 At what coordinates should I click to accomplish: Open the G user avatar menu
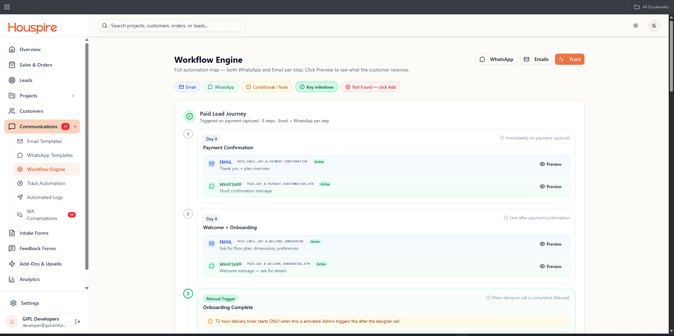coord(654,26)
